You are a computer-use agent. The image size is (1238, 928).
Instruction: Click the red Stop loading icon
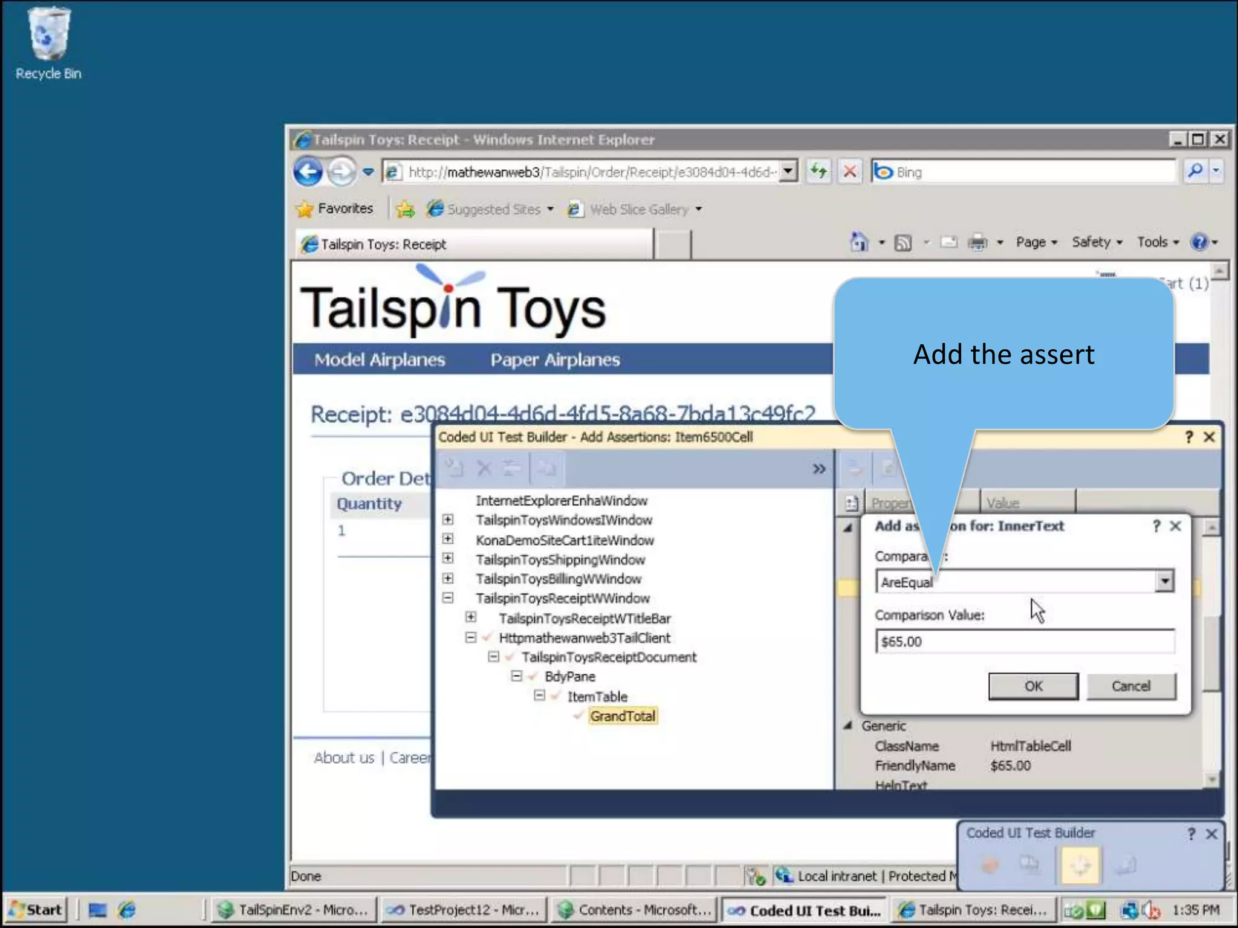pos(850,172)
